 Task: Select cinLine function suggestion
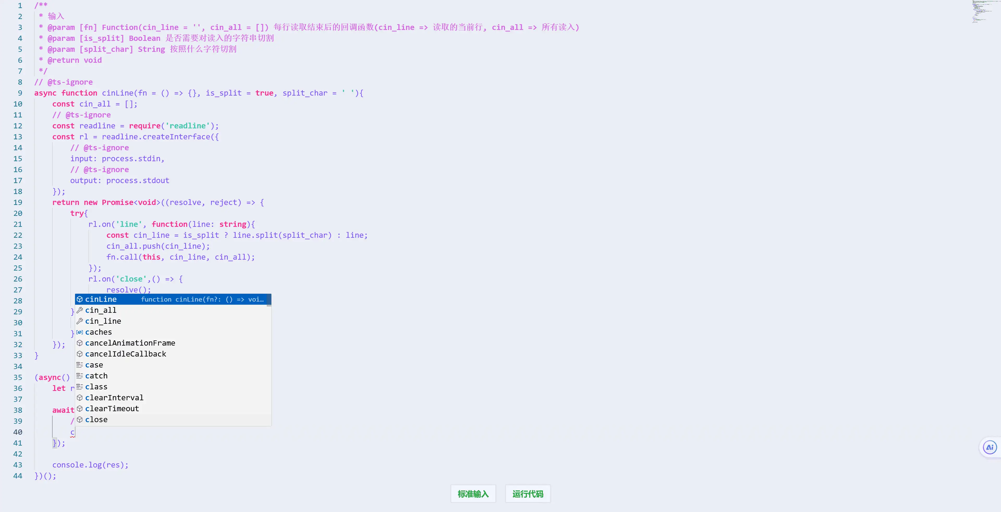pyautogui.click(x=101, y=299)
